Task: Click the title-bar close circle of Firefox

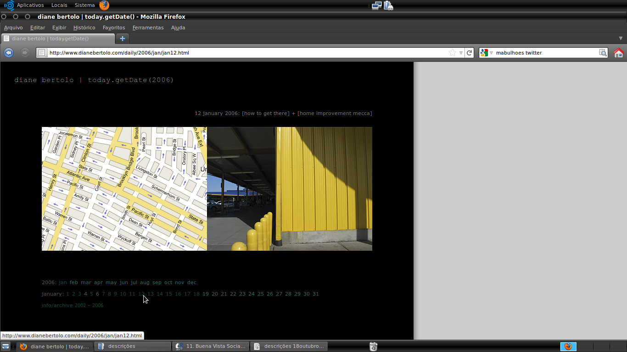Action: pos(4,16)
